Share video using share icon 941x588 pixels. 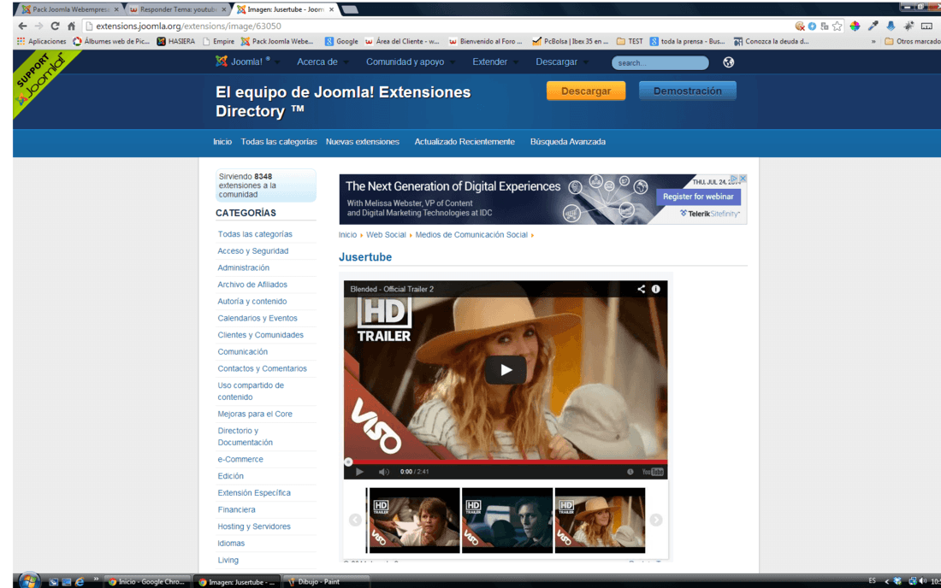click(641, 289)
